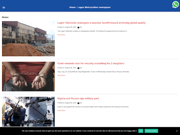Click Ikeja Magistrates' Court excerpt text
The width and height of the screenshot is (180, 135).
93,72
